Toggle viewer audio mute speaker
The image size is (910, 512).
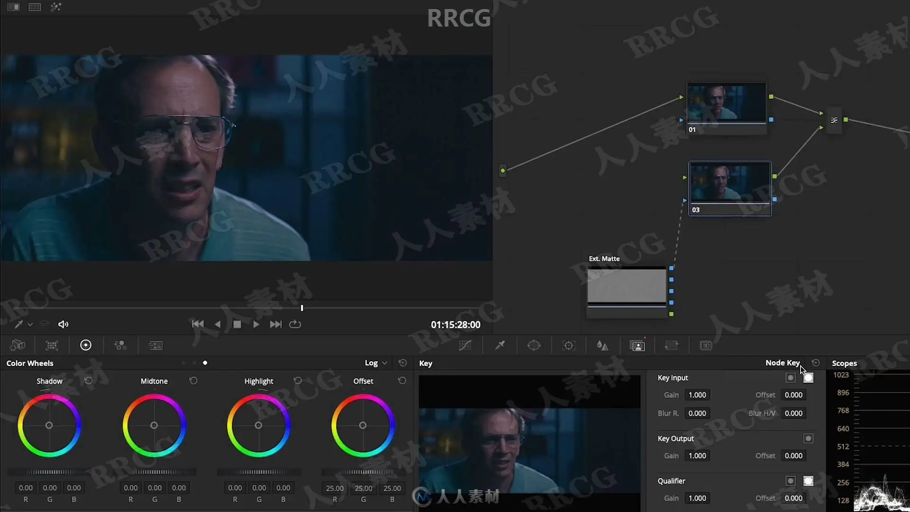tap(63, 324)
